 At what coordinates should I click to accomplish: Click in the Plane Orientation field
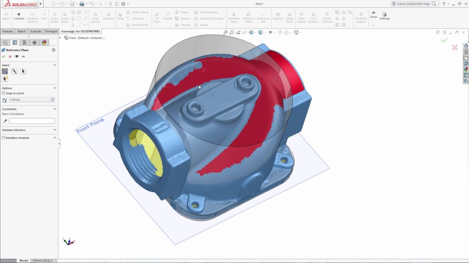coord(32,121)
